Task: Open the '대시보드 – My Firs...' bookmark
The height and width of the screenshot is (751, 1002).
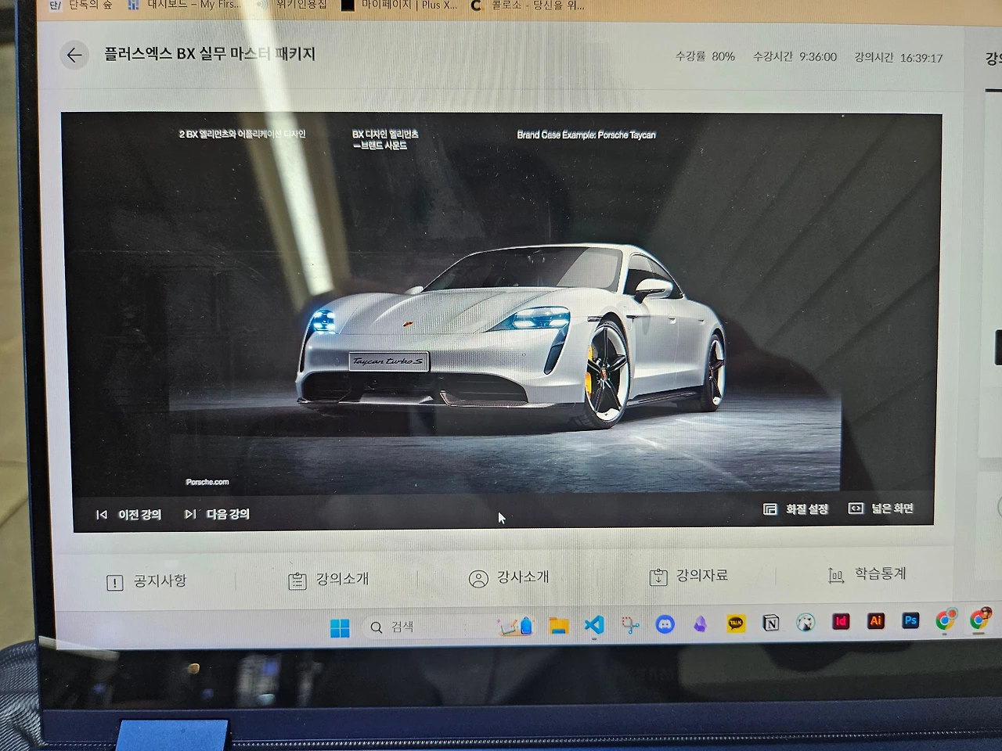Action: click(x=185, y=5)
